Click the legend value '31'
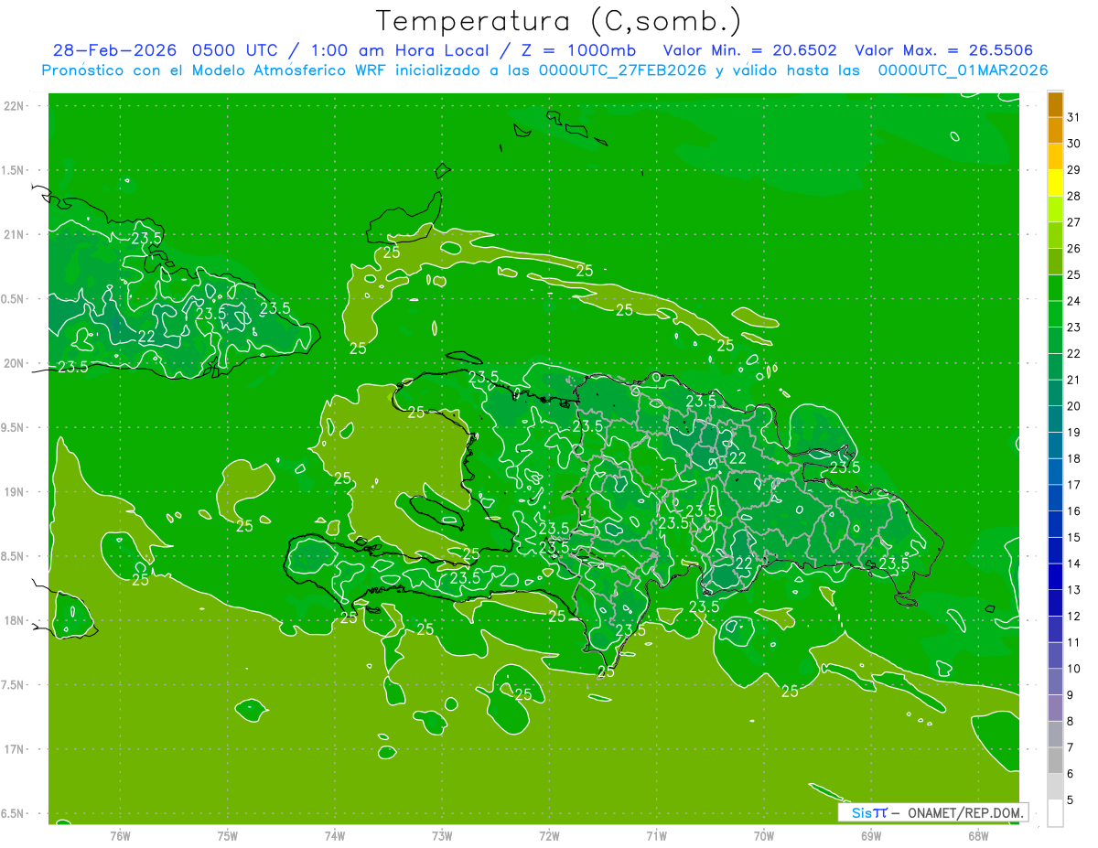 point(1073,117)
